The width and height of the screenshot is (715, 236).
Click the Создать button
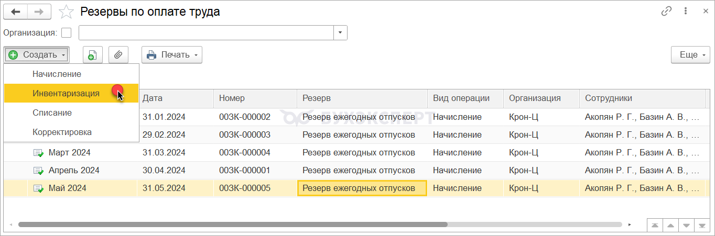37,55
